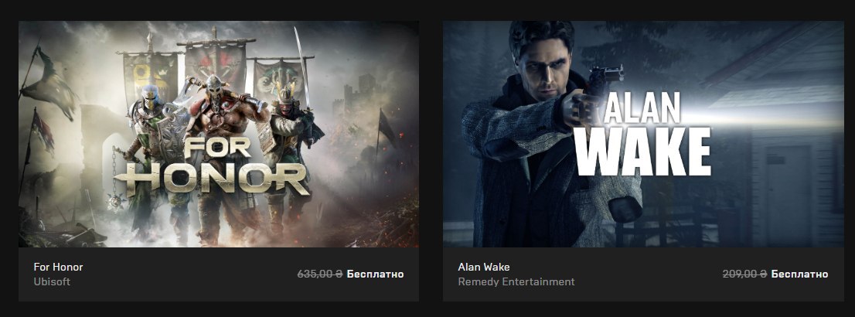Click the Alan Wake title text

point(484,267)
